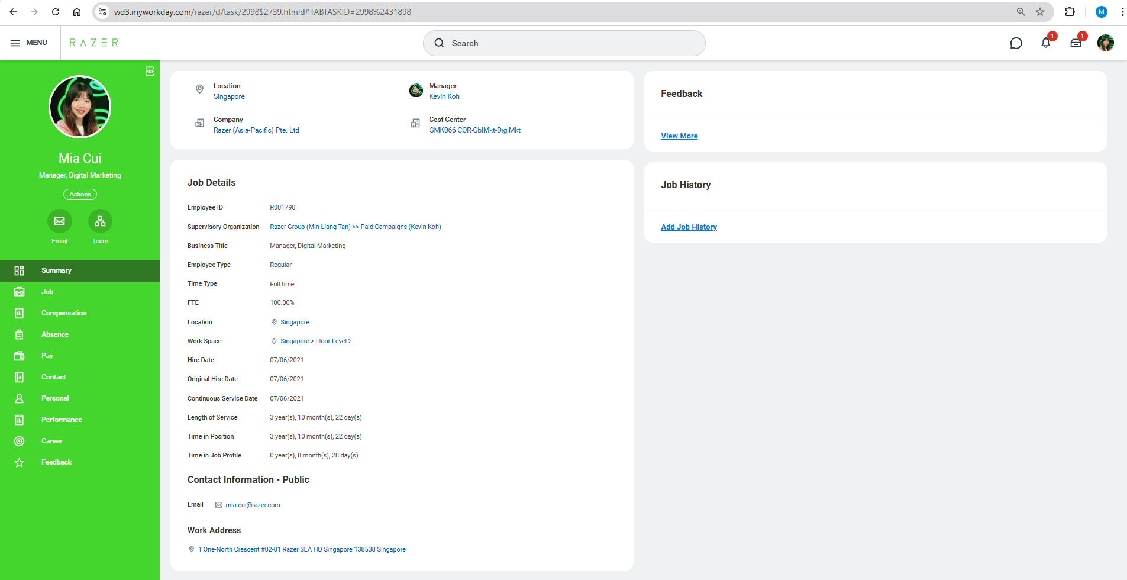1127x580 pixels.
Task: Click Kevin Koh's manager avatar
Action: point(416,91)
